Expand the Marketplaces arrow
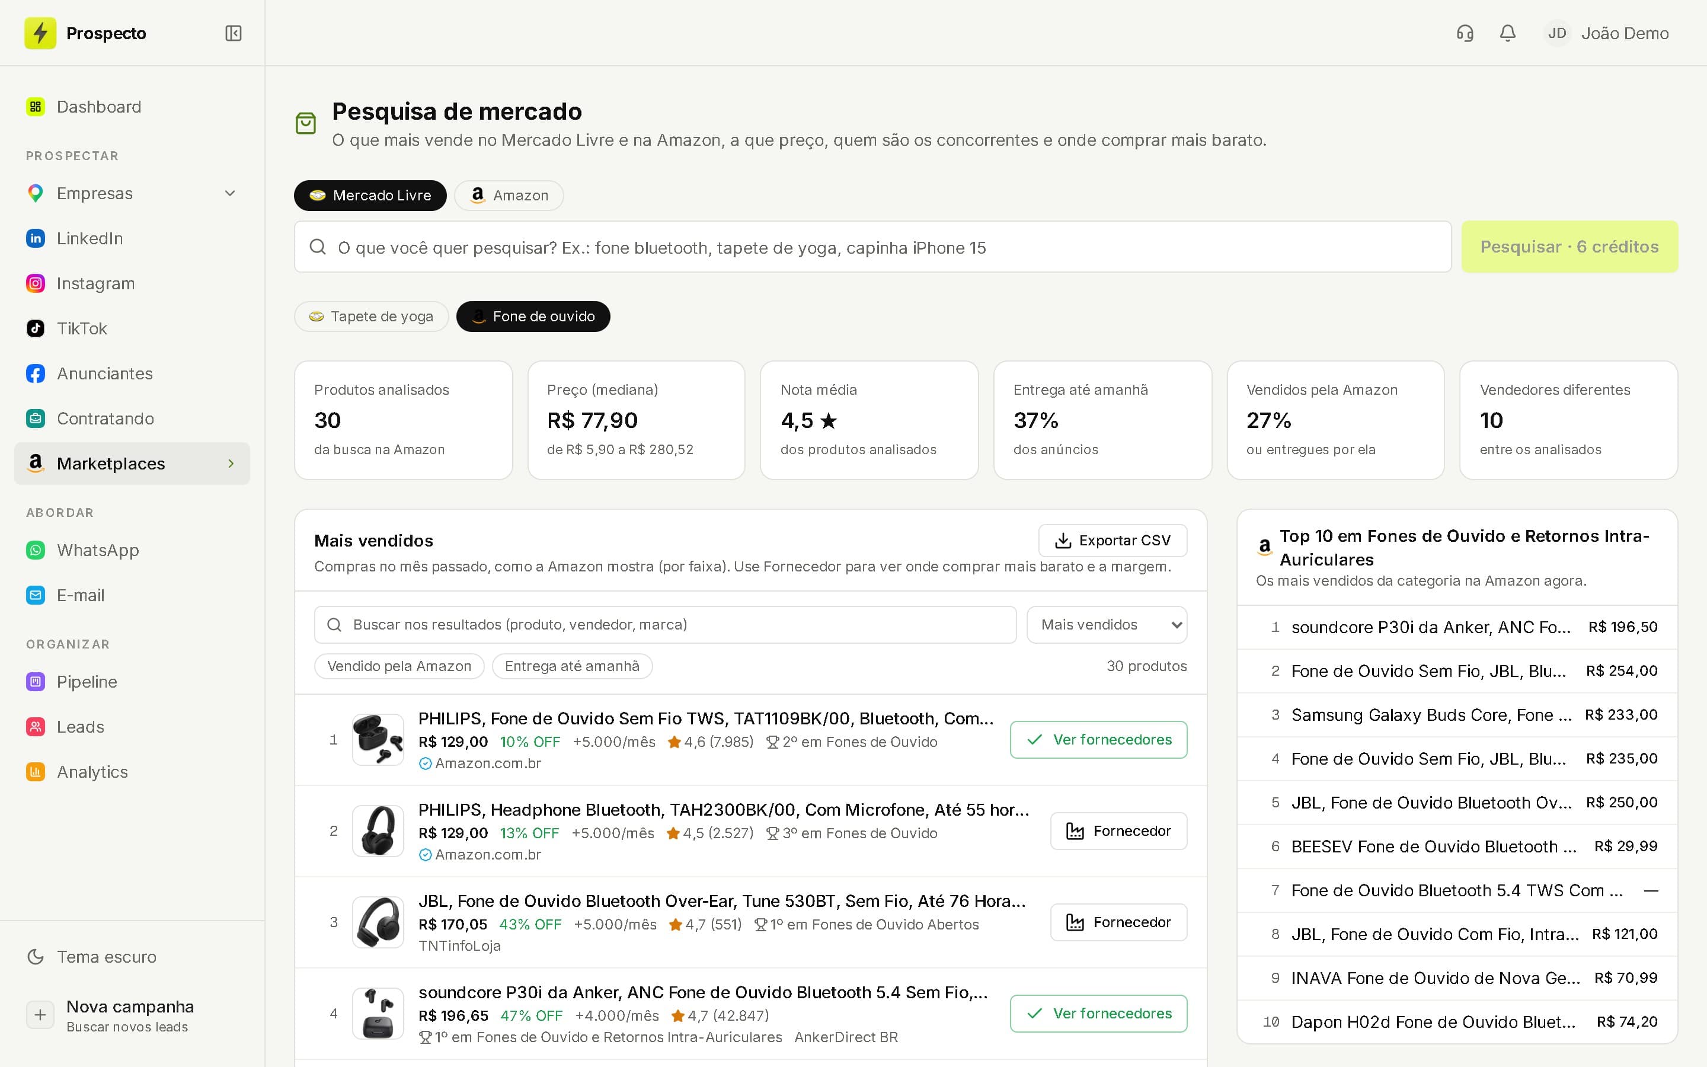This screenshot has height=1067, width=1707. pos(231,464)
